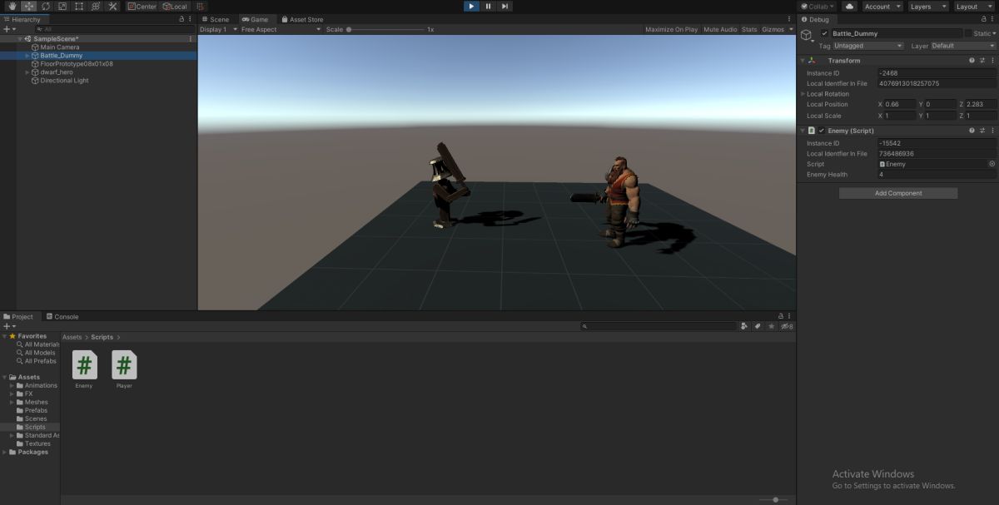Viewport: 999px width, 505px height.
Task: Select Main Camera in Hierarchy
Action: click(x=60, y=47)
